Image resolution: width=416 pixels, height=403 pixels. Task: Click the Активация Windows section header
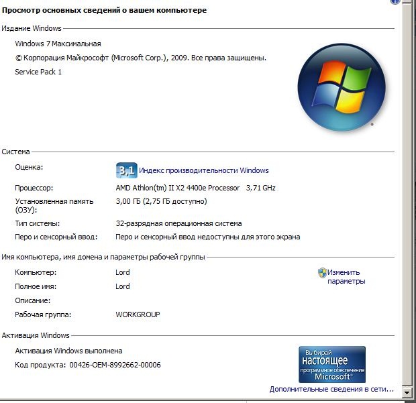coord(36,335)
